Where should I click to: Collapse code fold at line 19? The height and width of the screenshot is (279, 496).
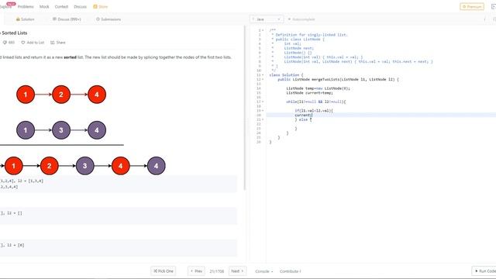pyautogui.click(x=263, y=111)
